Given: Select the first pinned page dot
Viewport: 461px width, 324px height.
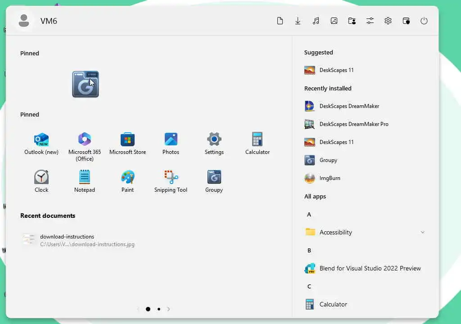Looking at the screenshot, I should (148, 309).
